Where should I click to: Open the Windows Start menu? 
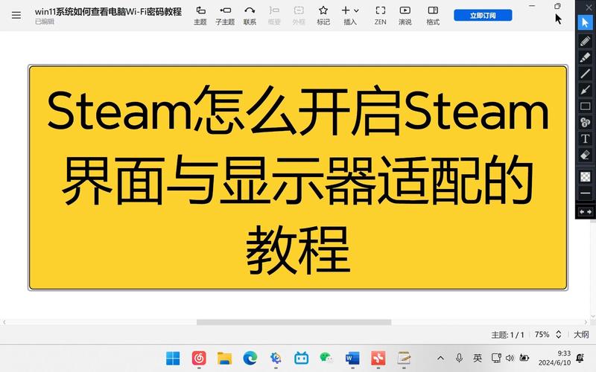pyautogui.click(x=173, y=358)
